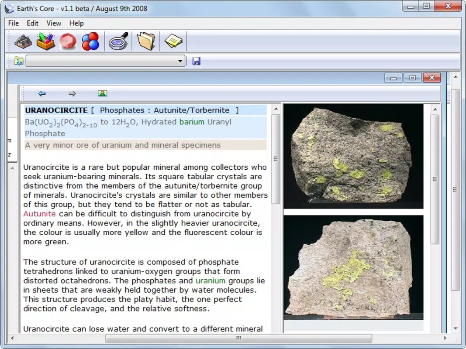Click the horizontal scrollbar left arrow
This screenshot has width=466, height=349.
click(x=12, y=338)
